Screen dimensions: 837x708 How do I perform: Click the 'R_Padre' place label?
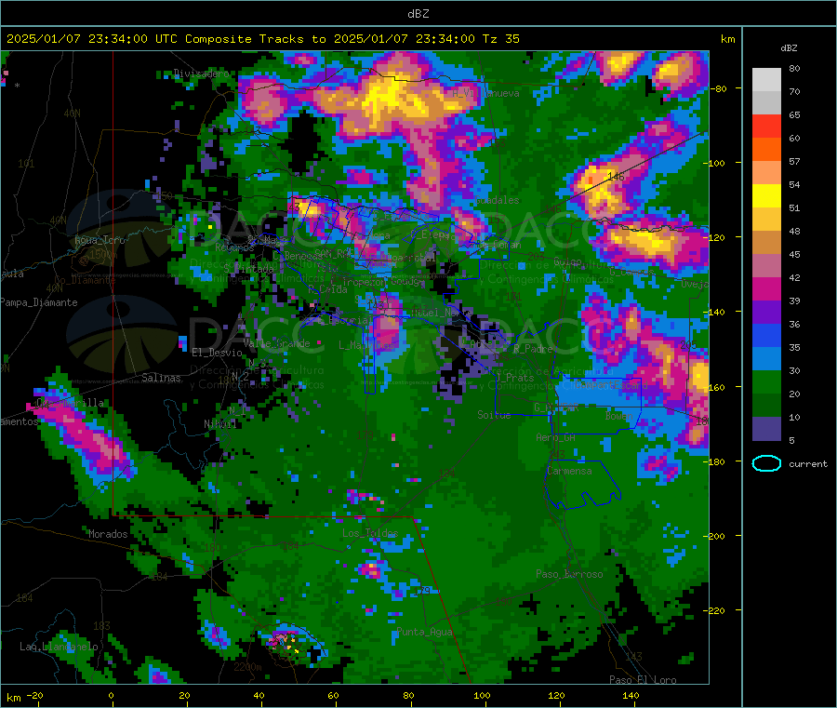(x=533, y=349)
